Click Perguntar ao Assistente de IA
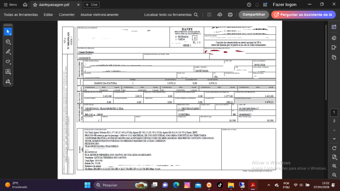340x191 pixels. pos(303,14)
